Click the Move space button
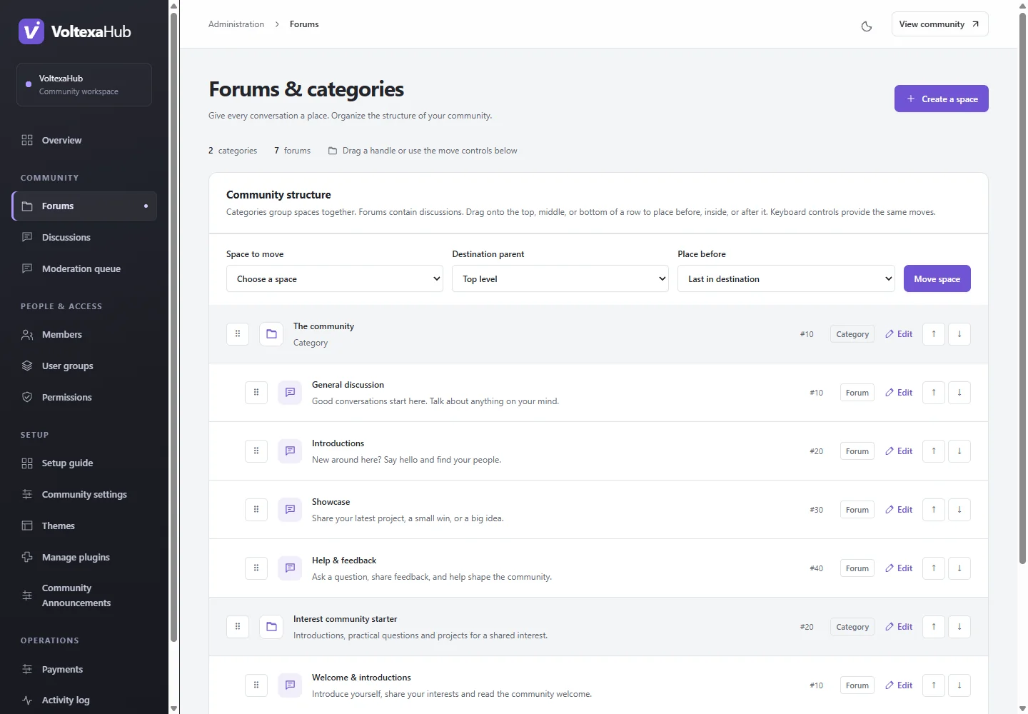 pos(937,278)
